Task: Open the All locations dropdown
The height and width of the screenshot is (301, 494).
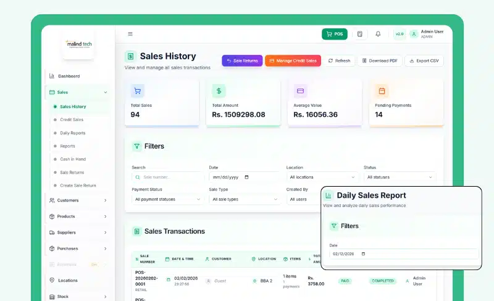Action: 322,177
